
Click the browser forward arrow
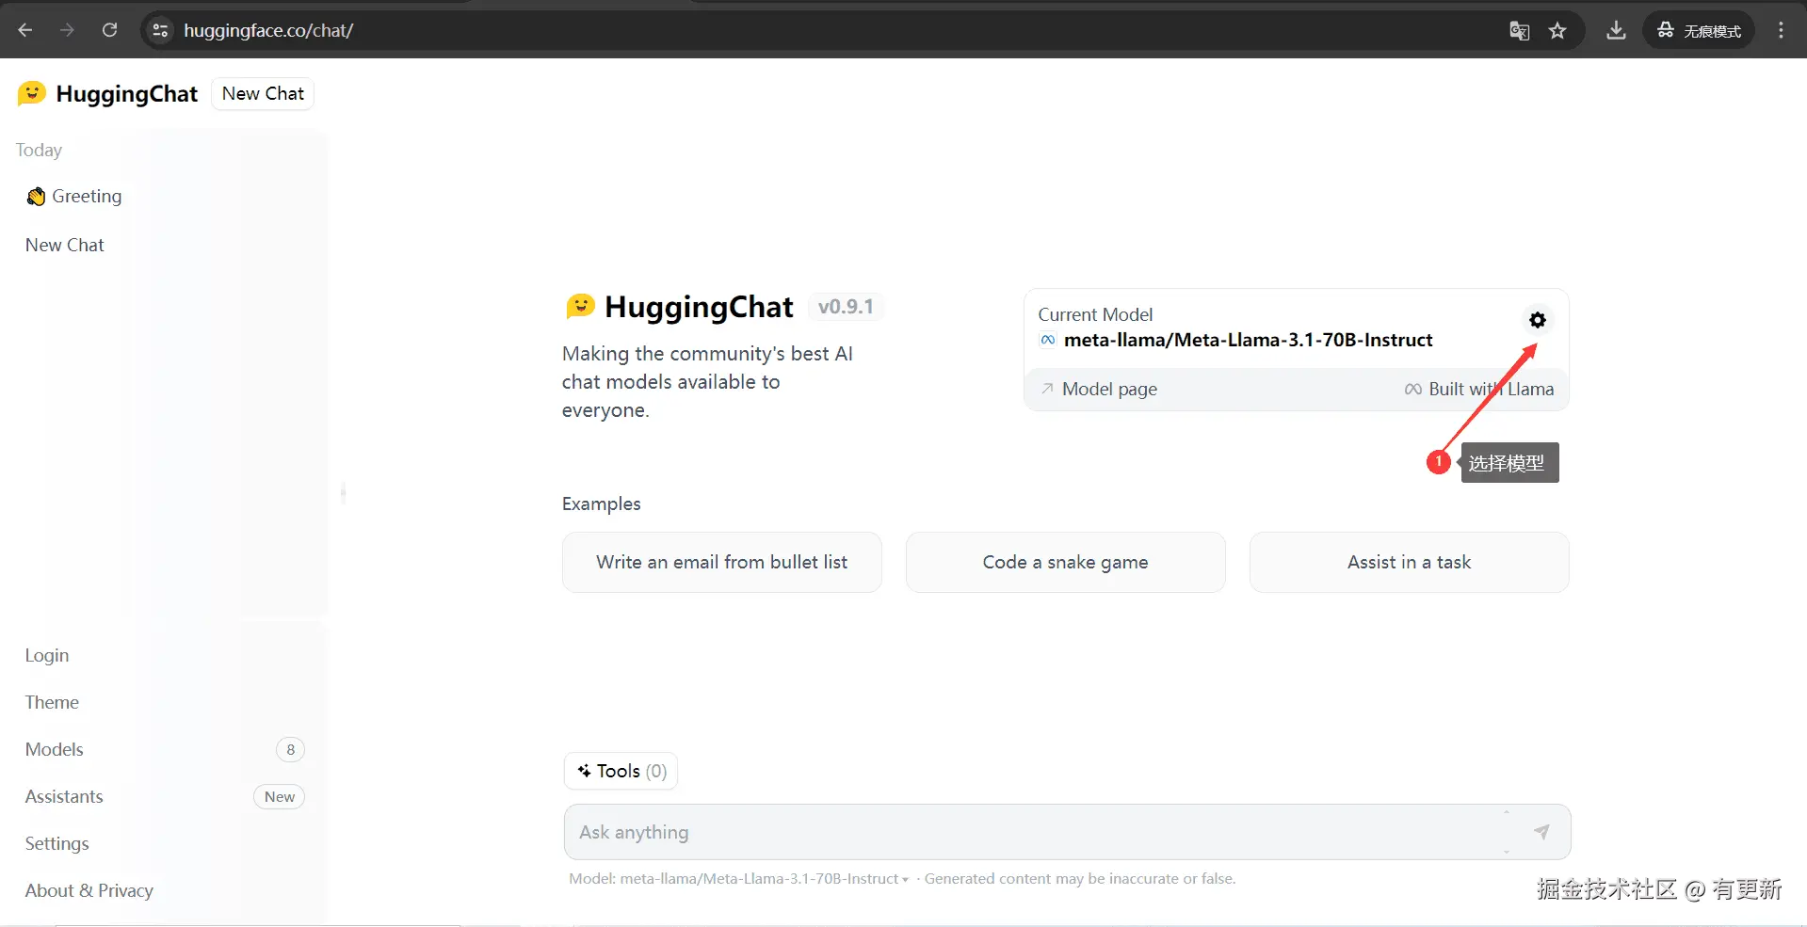coord(67,30)
